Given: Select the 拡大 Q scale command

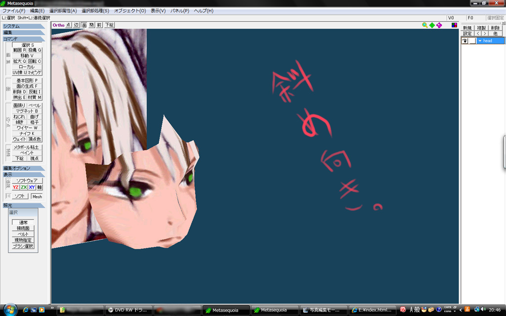Looking at the screenshot, I should pyautogui.click(x=19, y=61).
